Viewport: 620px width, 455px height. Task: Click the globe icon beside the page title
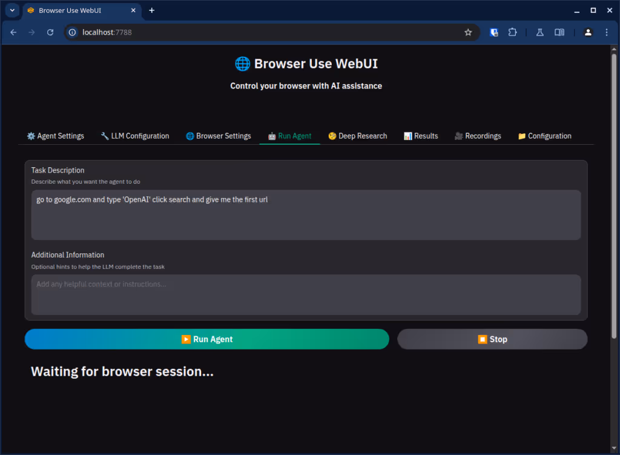(x=242, y=64)
